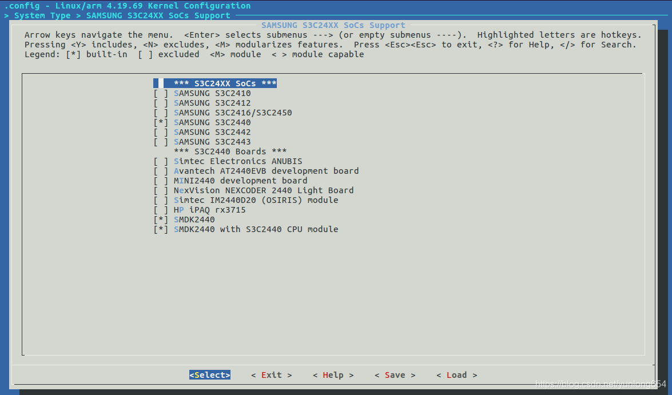
Task: Enable Simtec Electronics ANUBIS checkbox
Action: tap(161, 162)
